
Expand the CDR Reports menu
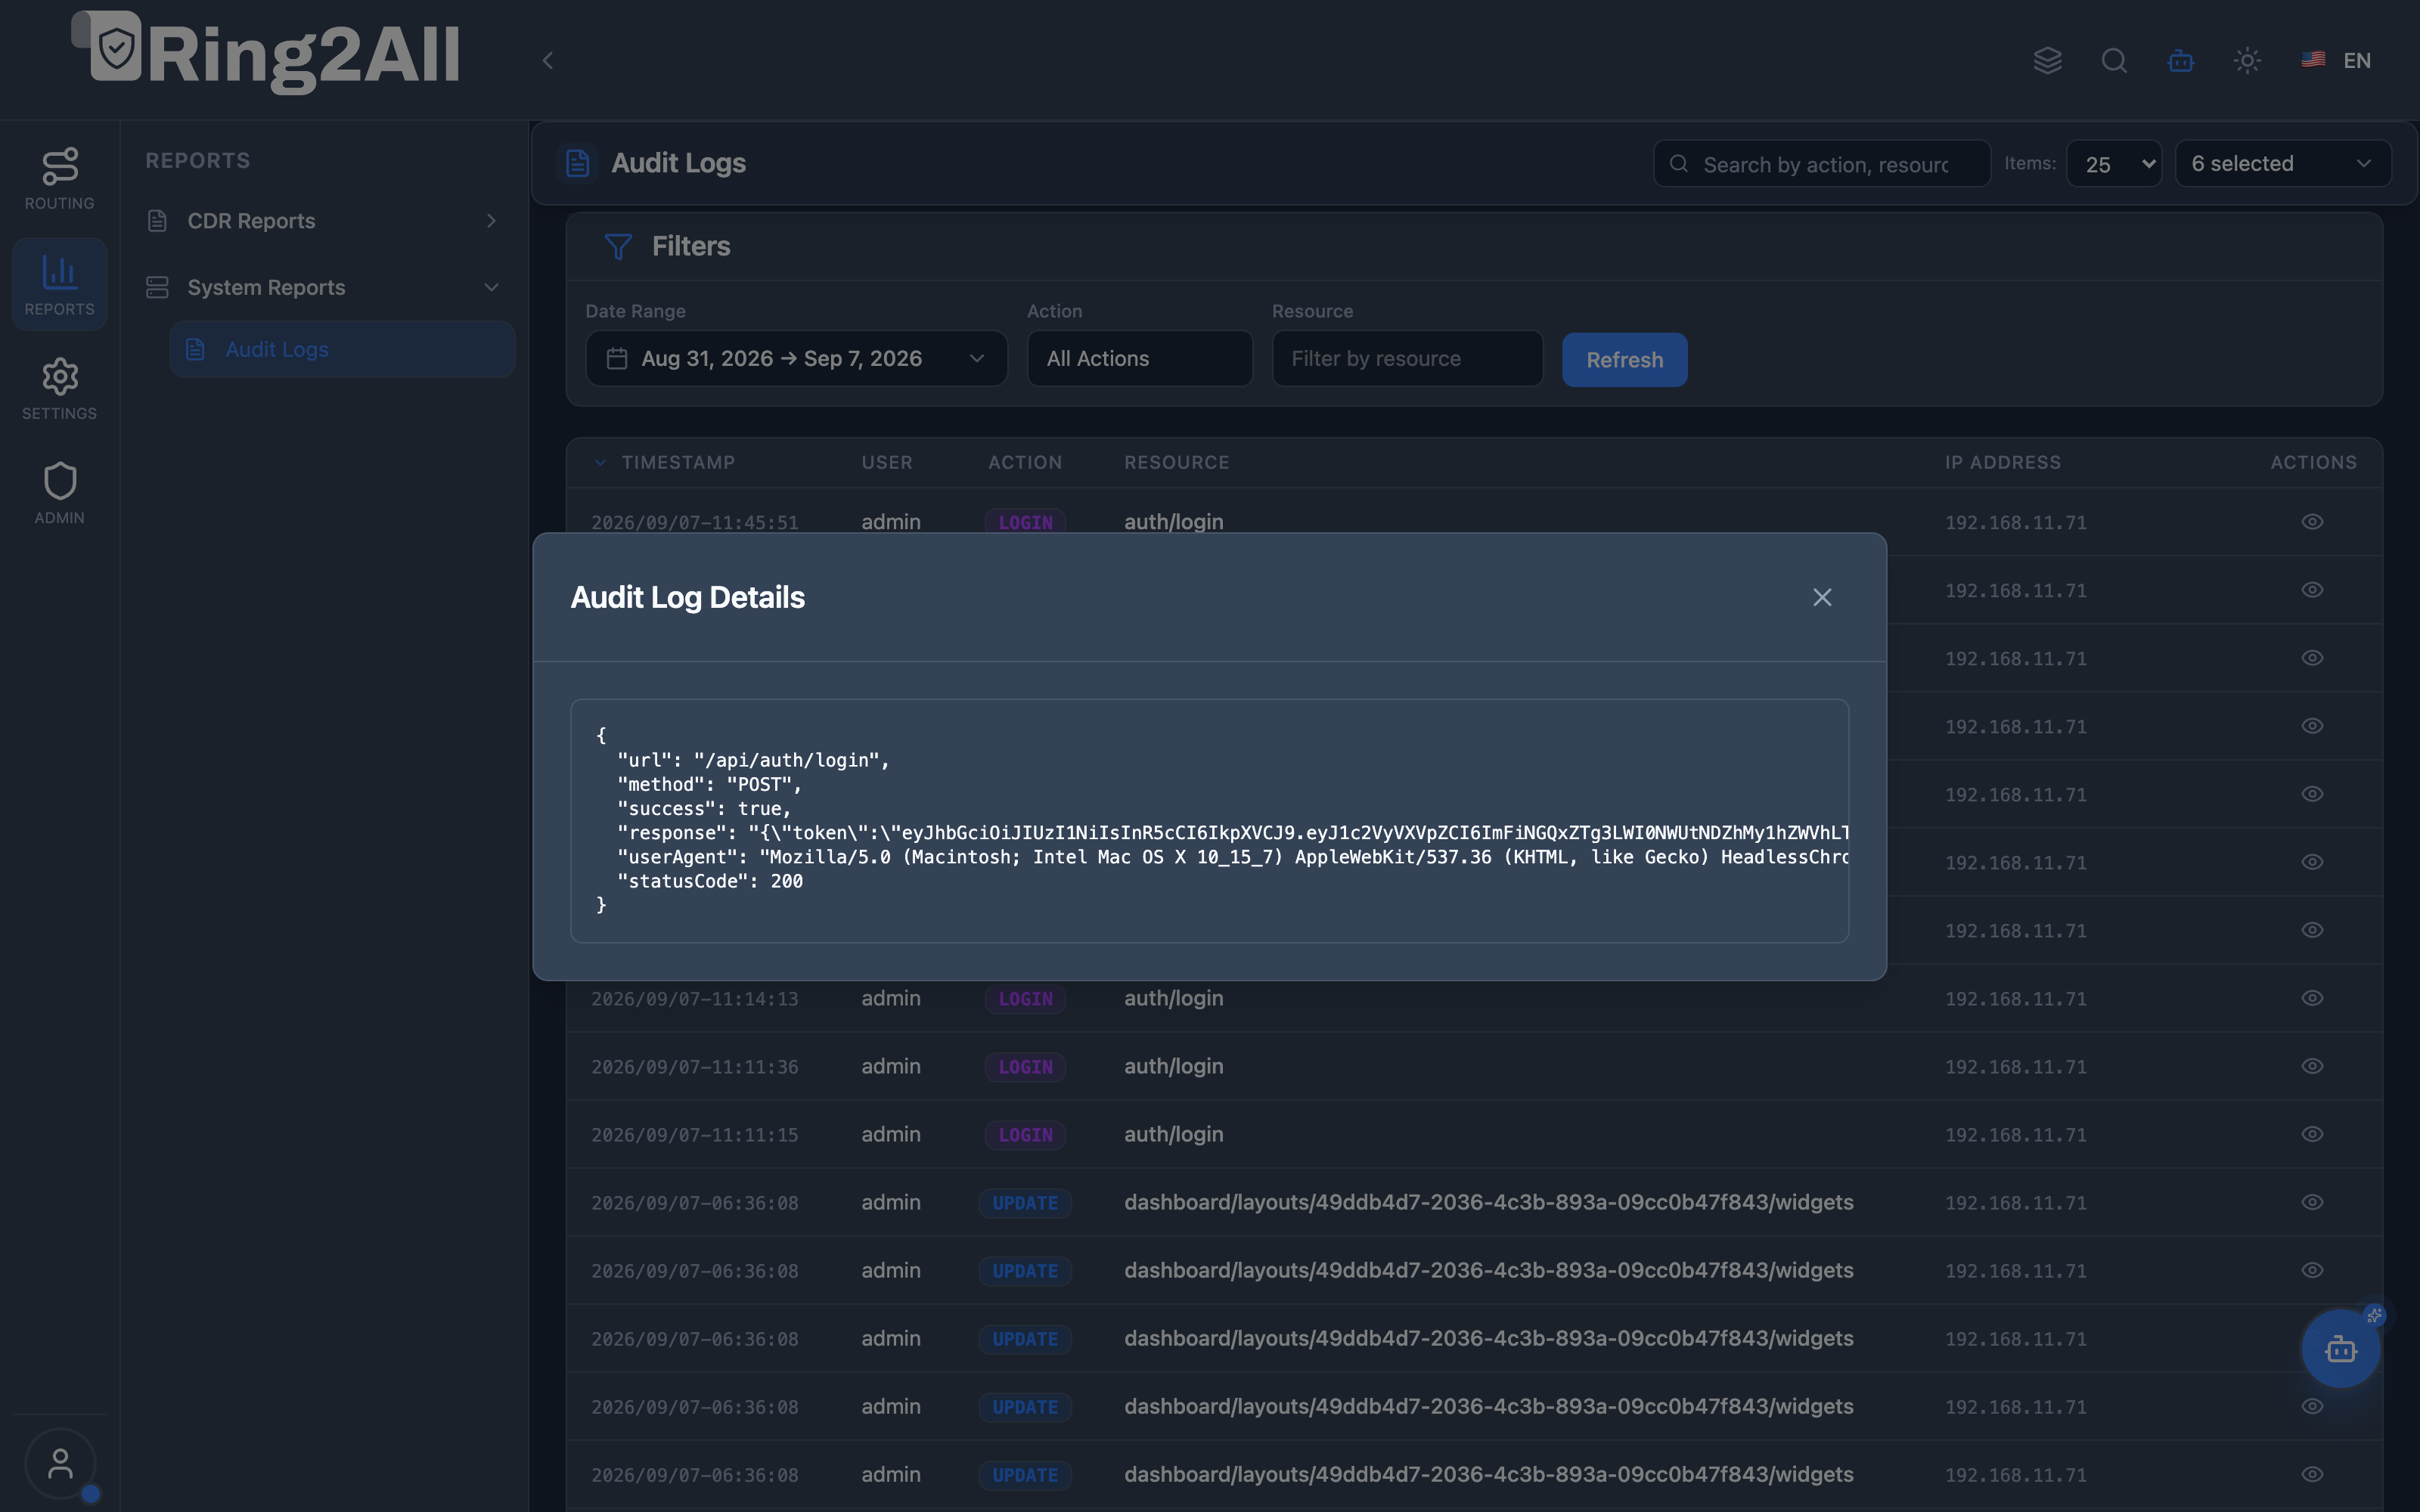point(324,221)
